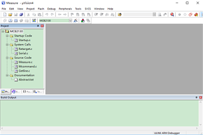Viewport: 203px width, 135px height.
Task: Collapse the Source Code group
Action: click(7, 58)
